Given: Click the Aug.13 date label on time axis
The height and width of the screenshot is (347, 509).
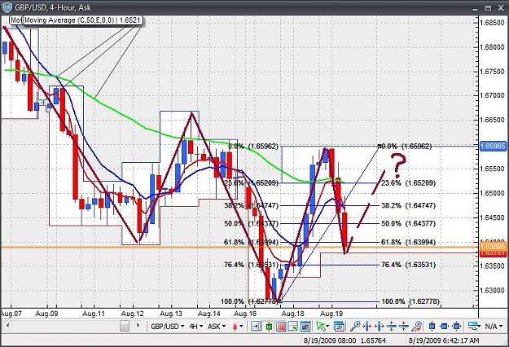Looking at the screenshot, I should point(171,314).
